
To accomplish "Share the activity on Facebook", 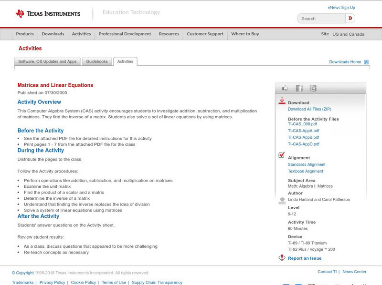I will click(x=299, y=88).
